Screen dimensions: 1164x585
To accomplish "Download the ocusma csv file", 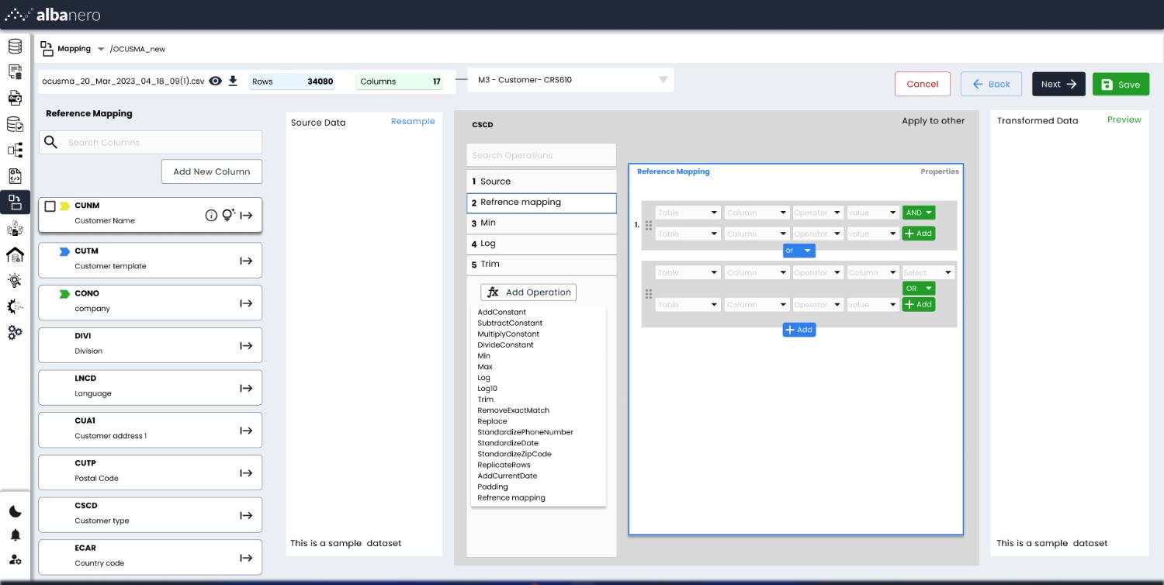I will click(233, 81).
